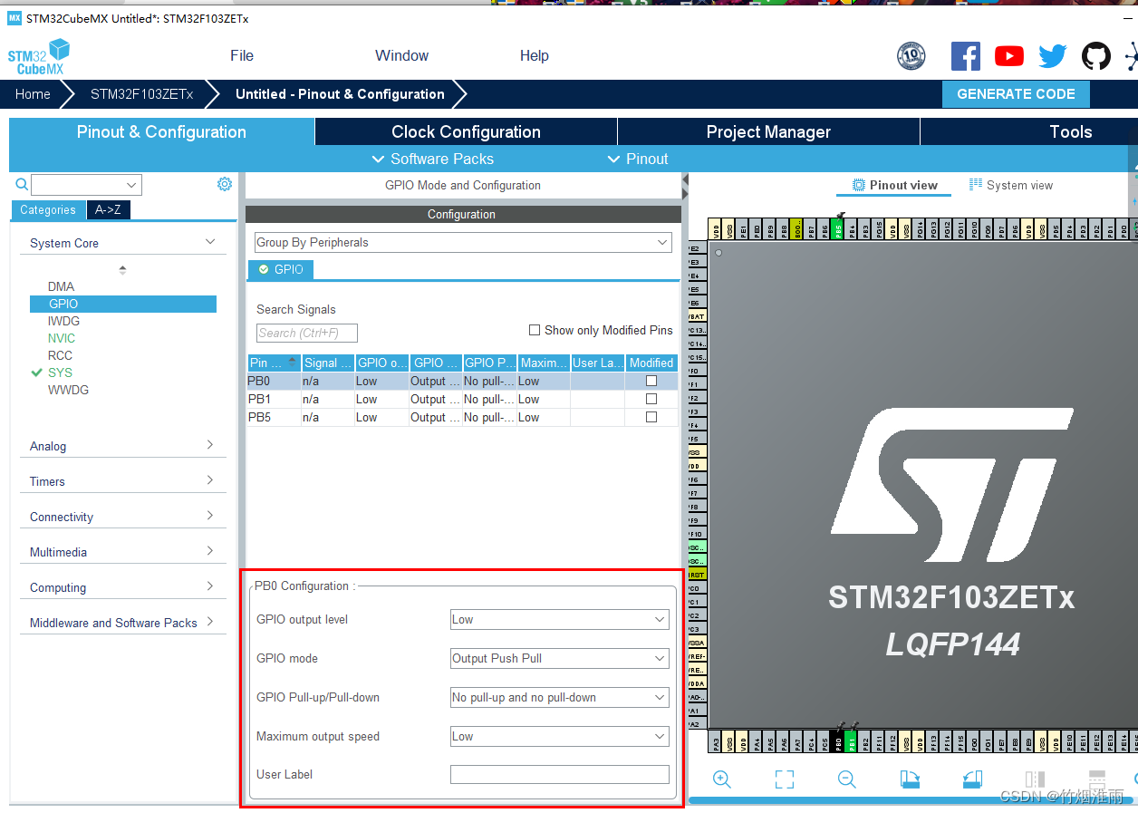
Task: Click the zoom out magnifier icon
Action: tap(846, 779)
